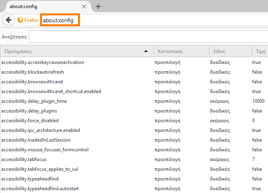
Task: Close the about:config tab
Action: click(x=84, y=6)
